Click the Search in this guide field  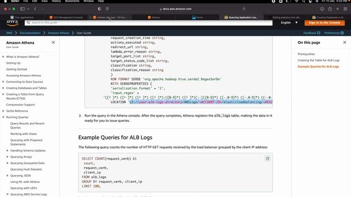click(149, 22)
